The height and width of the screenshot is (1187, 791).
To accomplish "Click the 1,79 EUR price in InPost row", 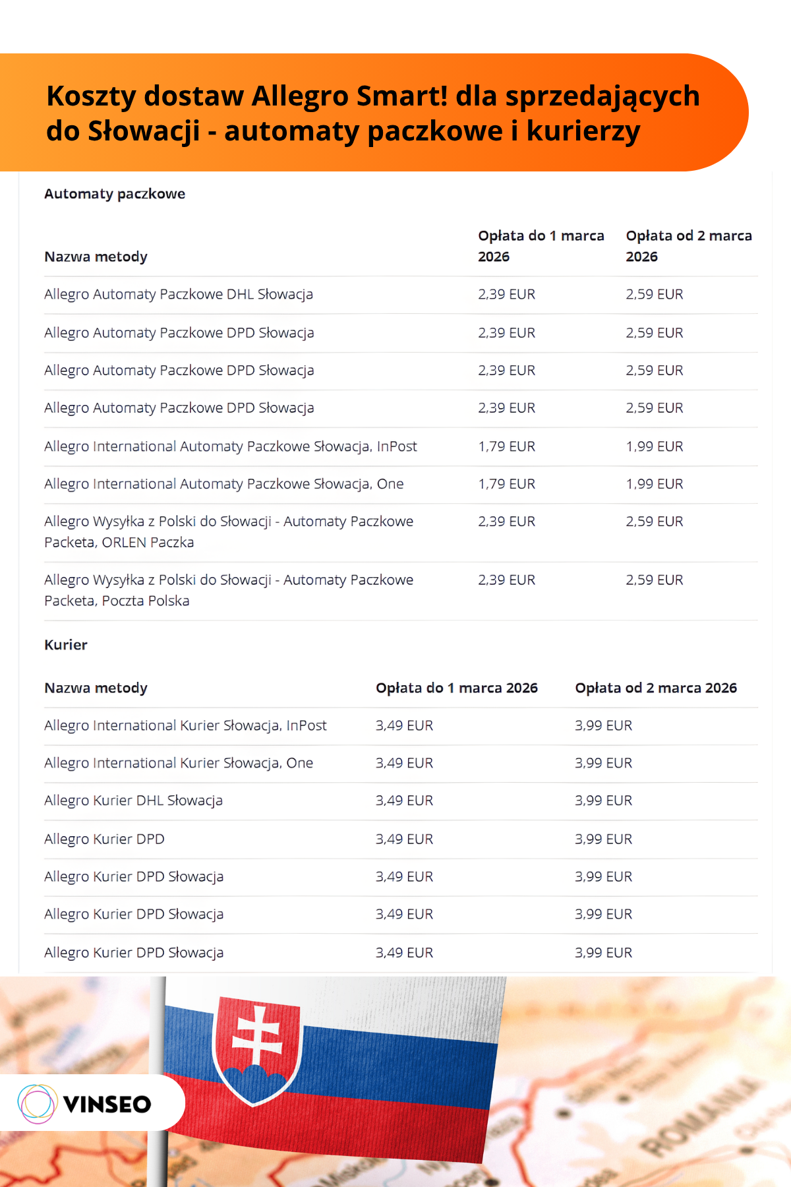I will pyautogui.click(x=506, y=446).
